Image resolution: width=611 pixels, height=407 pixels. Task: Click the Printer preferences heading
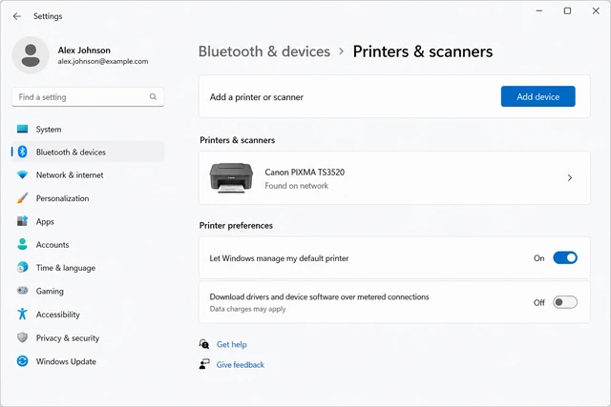236,225
